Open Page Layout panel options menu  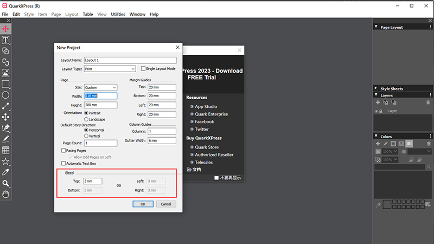(430, 27)
